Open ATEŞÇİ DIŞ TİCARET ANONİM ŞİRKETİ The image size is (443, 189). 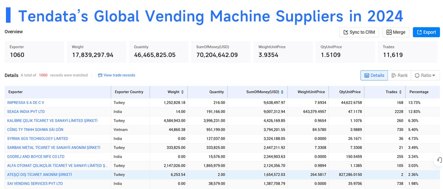tap(39, 175)
